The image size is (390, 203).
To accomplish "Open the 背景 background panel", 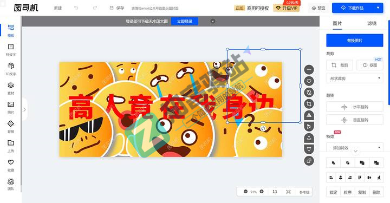I will coord(11,127).
